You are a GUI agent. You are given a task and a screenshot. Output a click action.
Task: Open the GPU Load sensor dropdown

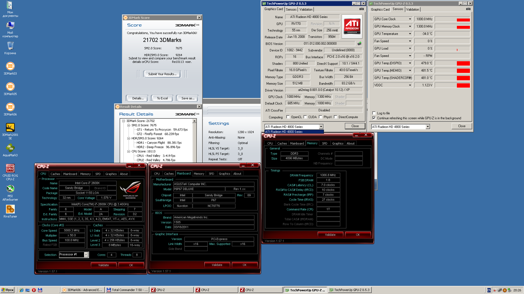click(x=410, y=48)
